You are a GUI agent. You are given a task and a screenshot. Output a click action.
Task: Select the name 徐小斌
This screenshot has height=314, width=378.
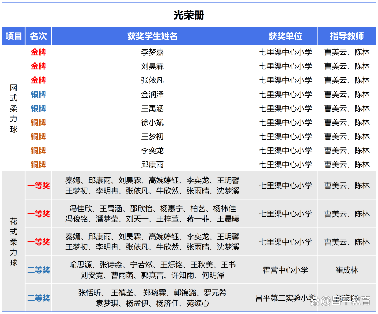tap(152, 122)
